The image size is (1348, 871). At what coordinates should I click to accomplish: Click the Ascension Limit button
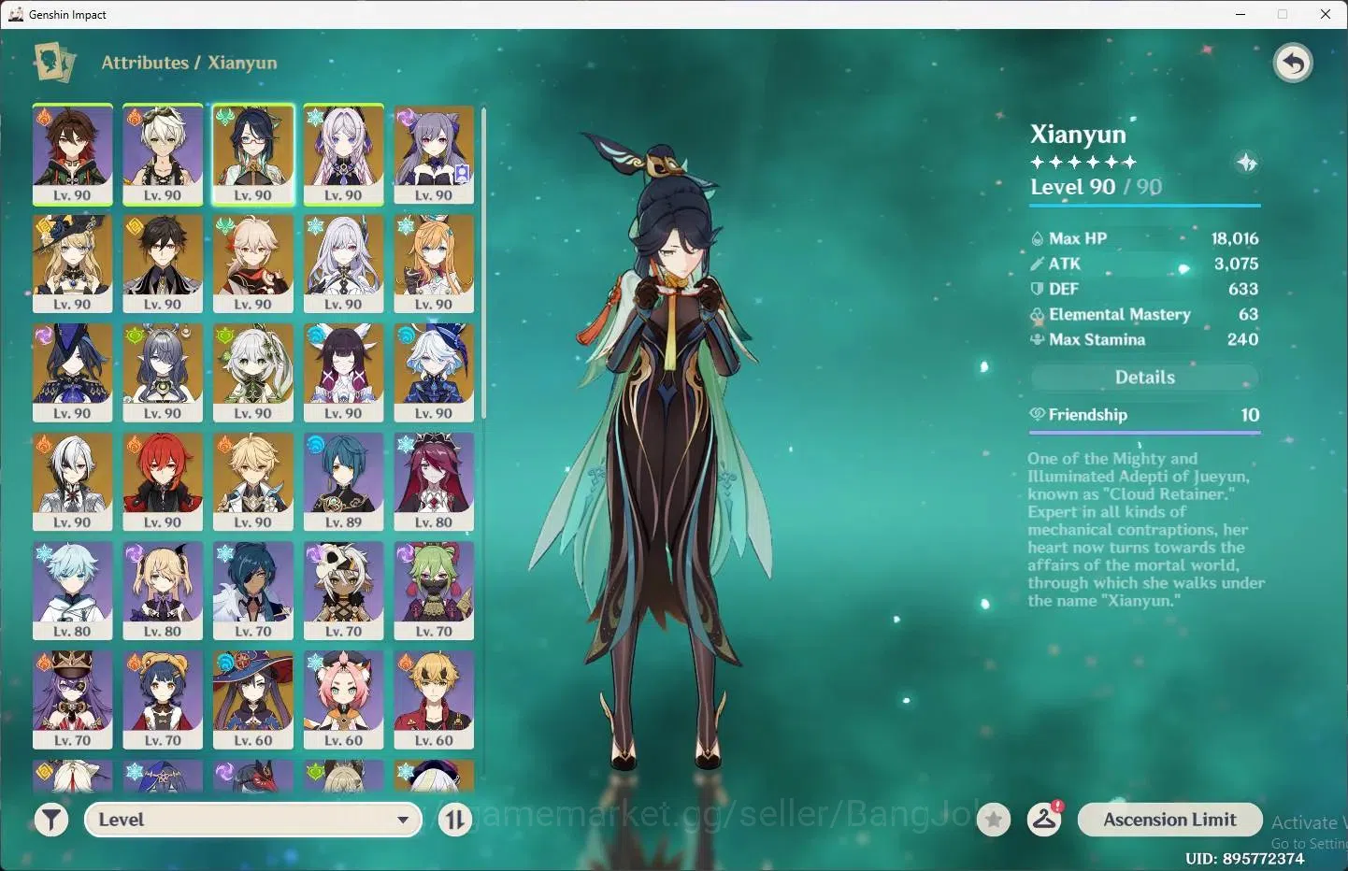(x=1170, y=820)
